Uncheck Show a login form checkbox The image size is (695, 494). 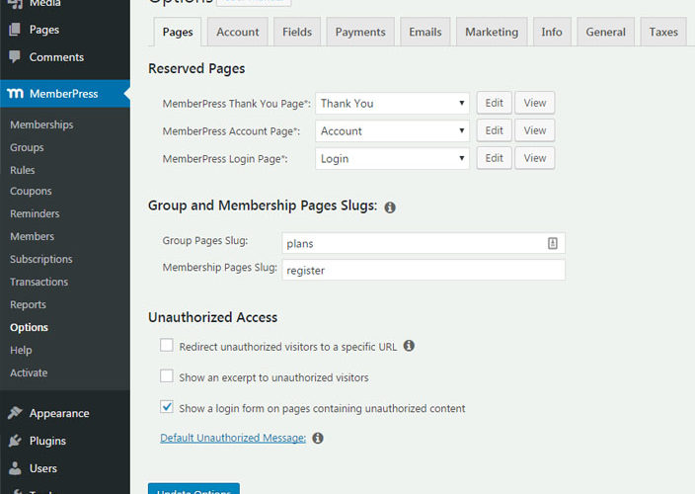tap(167, 407)
